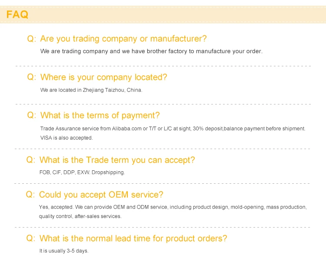Viewport: 326px width, 267px height.
Task: Click the FAQ header title
Action: [x=17, y=15]
